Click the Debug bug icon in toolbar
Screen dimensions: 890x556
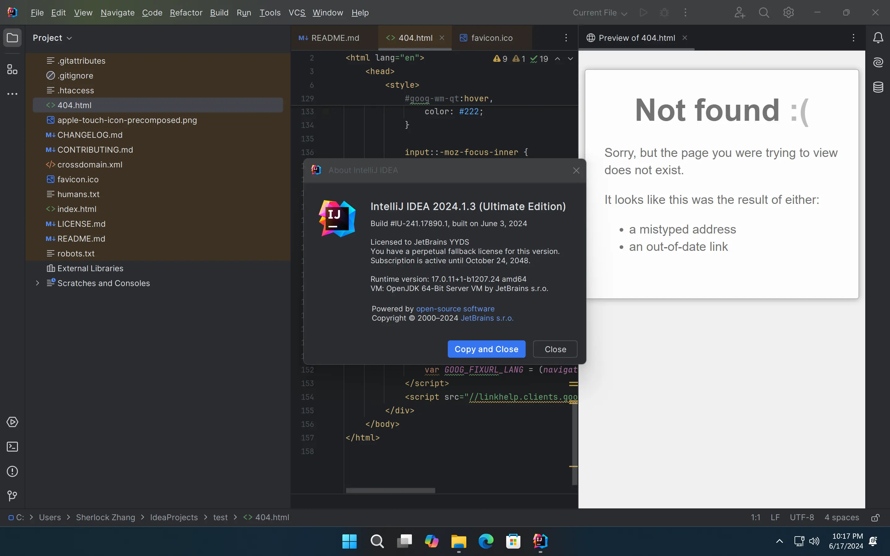[x=664, y=12]
